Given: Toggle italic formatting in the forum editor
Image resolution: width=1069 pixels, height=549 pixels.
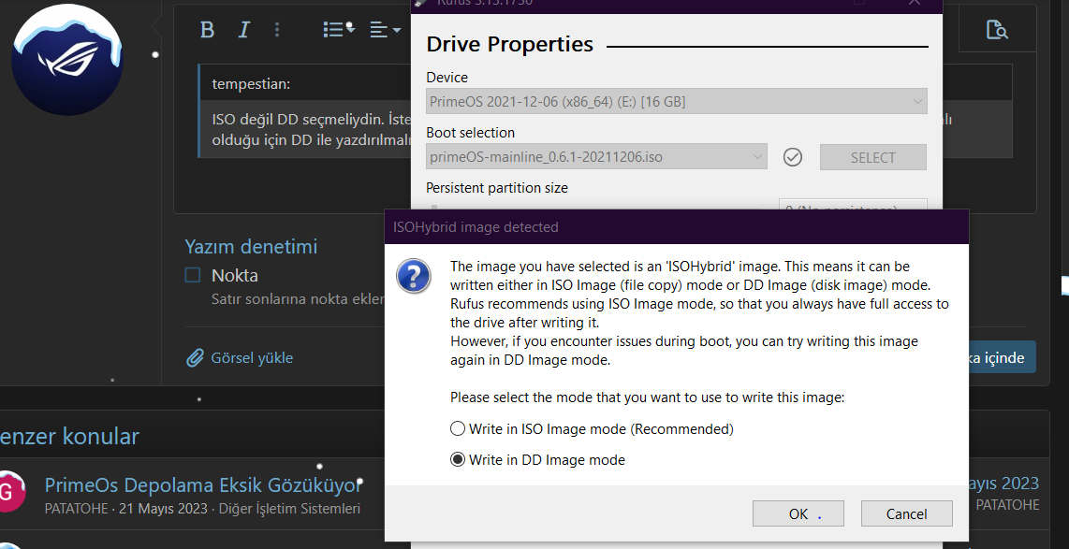Looking at the screenshot, I should click(243, 29).
